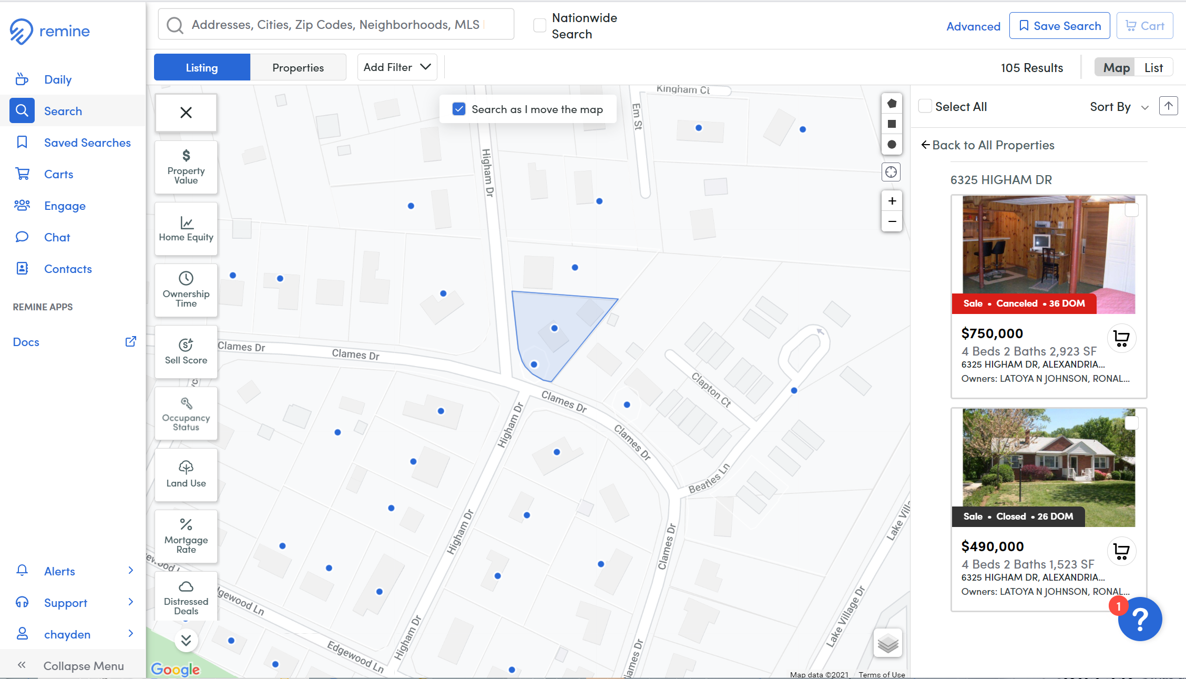Focus the address search field

[x=336, y=24]
